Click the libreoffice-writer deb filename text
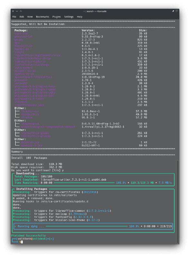Viewport: 190px width, 257px height. point(74,180)
